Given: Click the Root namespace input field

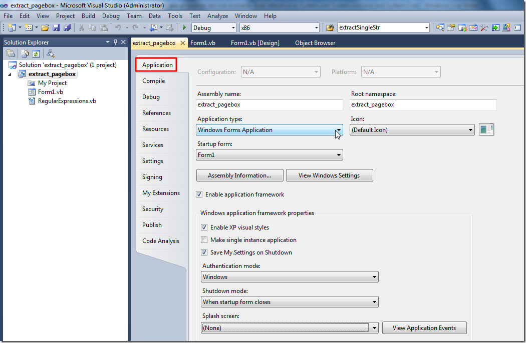Looking at the screenshot, I should coord(423,104).
